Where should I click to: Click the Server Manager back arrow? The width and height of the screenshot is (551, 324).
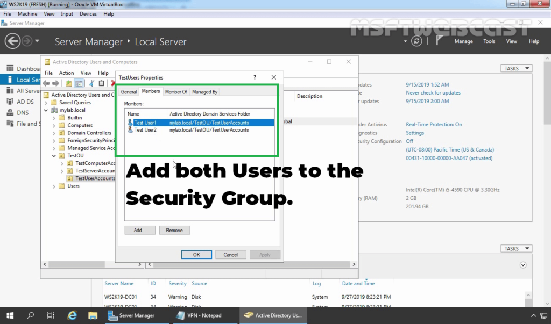tap(12, 41)
